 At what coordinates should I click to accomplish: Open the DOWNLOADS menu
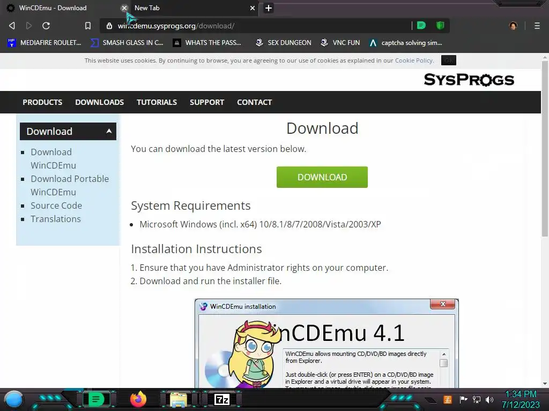tap(99, 102)
